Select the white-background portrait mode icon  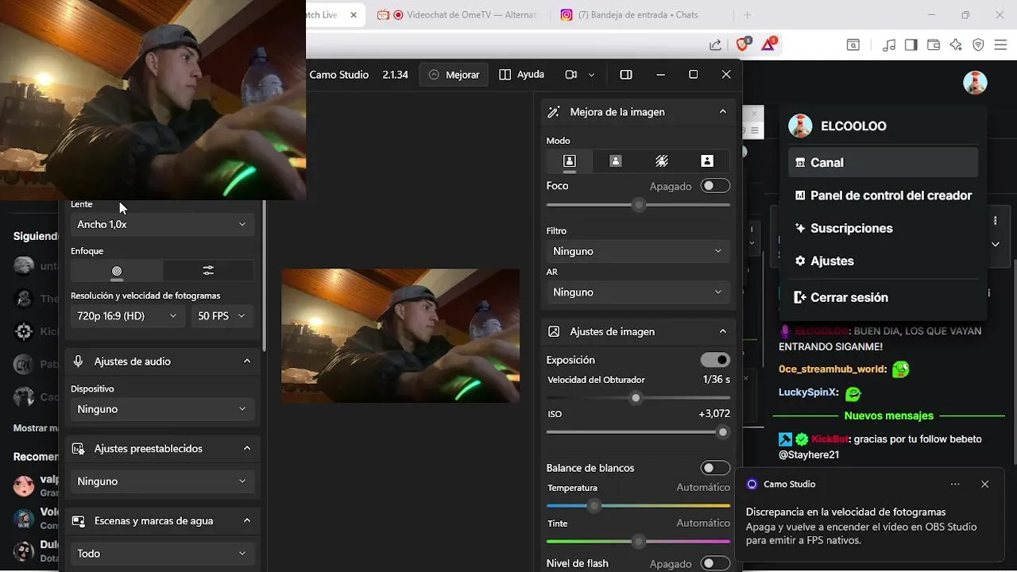point(707,161)
